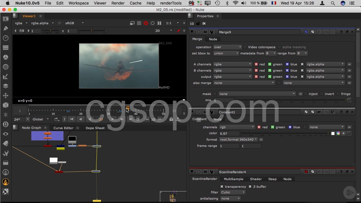Open Spotlight search in the menu bar
The height and width of the screenshot is (203, 361).
(333, 3)
